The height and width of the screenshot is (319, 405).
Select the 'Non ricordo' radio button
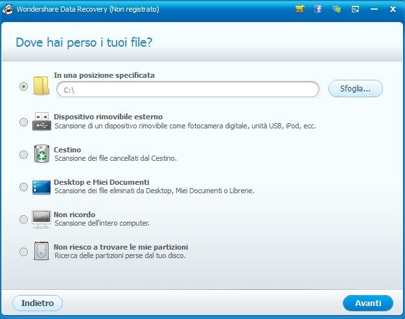click(x=23, y=219)
